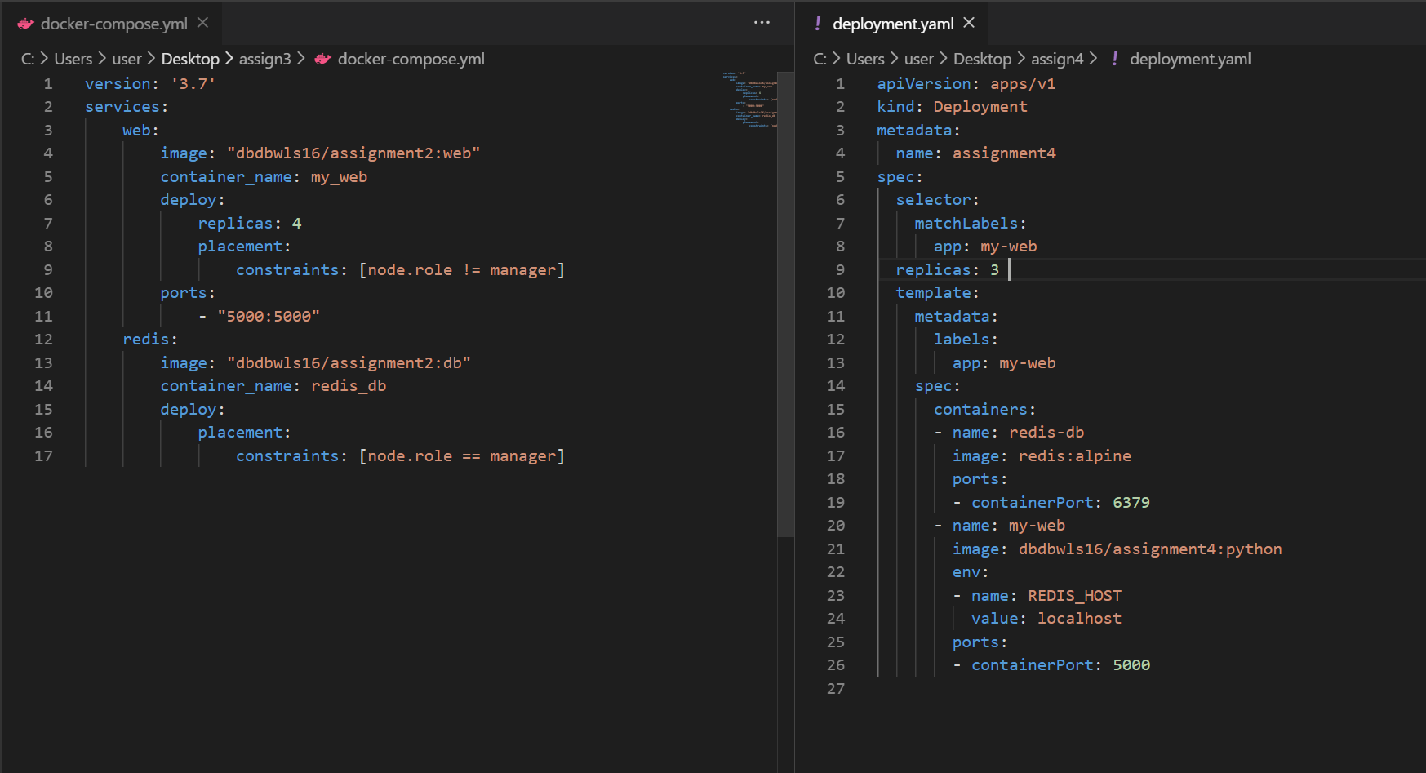This screenshot has width=1426, height=773.
Task: Select 'user' in left editor breadcrumb
Action: (x=127, y=59)
